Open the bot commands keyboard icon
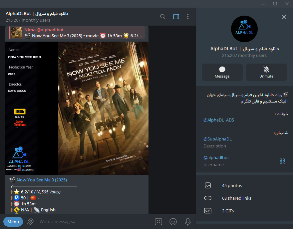The image size is (293, 229). tap(158, 222)
